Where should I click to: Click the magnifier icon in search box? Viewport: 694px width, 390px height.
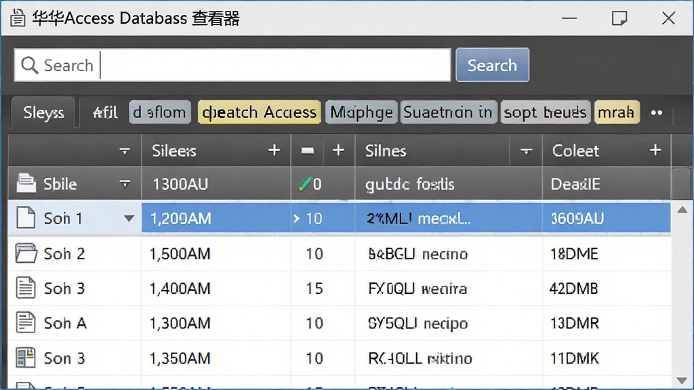click(29, 65)
